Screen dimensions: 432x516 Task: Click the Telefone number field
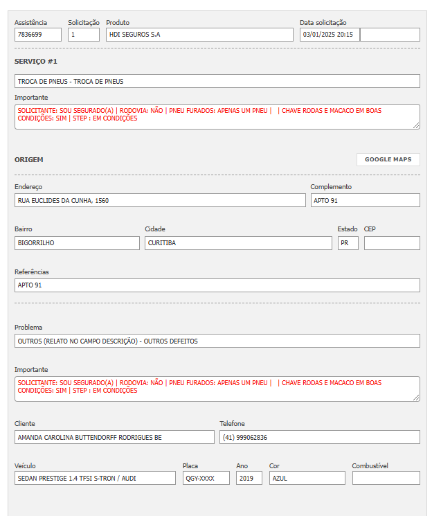(x=319, y=437)
